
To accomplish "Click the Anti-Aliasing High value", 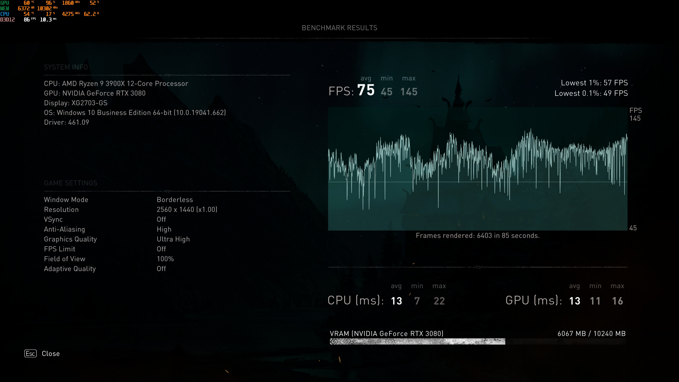I will (x=164, y=229).
